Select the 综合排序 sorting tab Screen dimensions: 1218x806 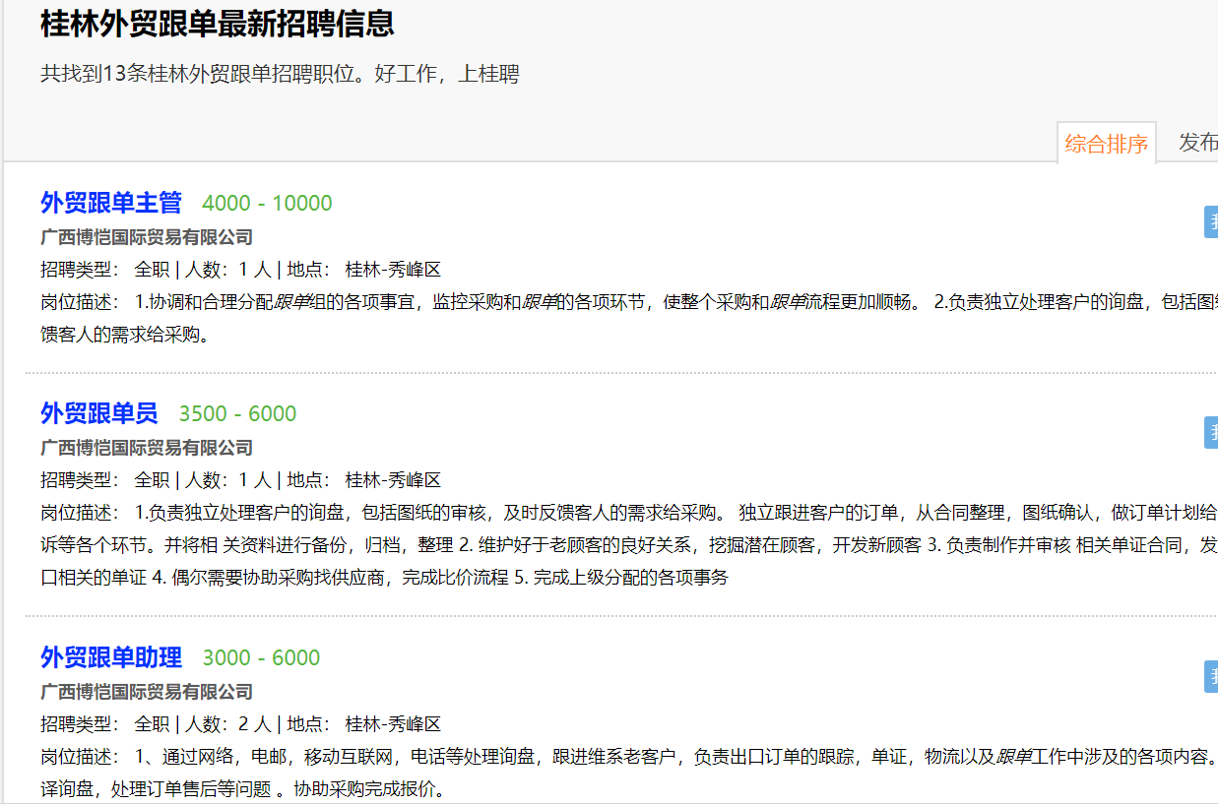1106,144
